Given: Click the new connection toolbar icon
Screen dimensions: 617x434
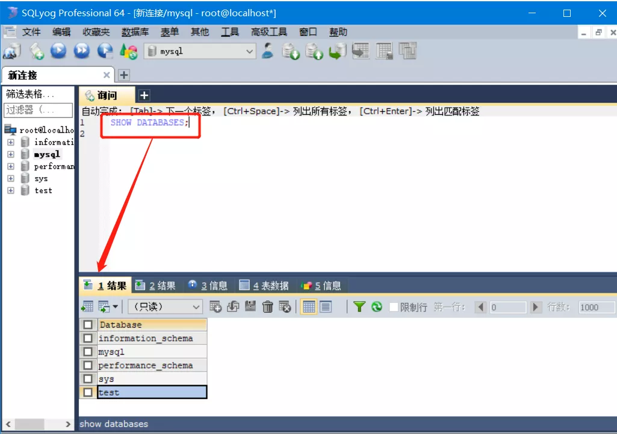Looking at the screenshot, I should click(x=11, y=51).
